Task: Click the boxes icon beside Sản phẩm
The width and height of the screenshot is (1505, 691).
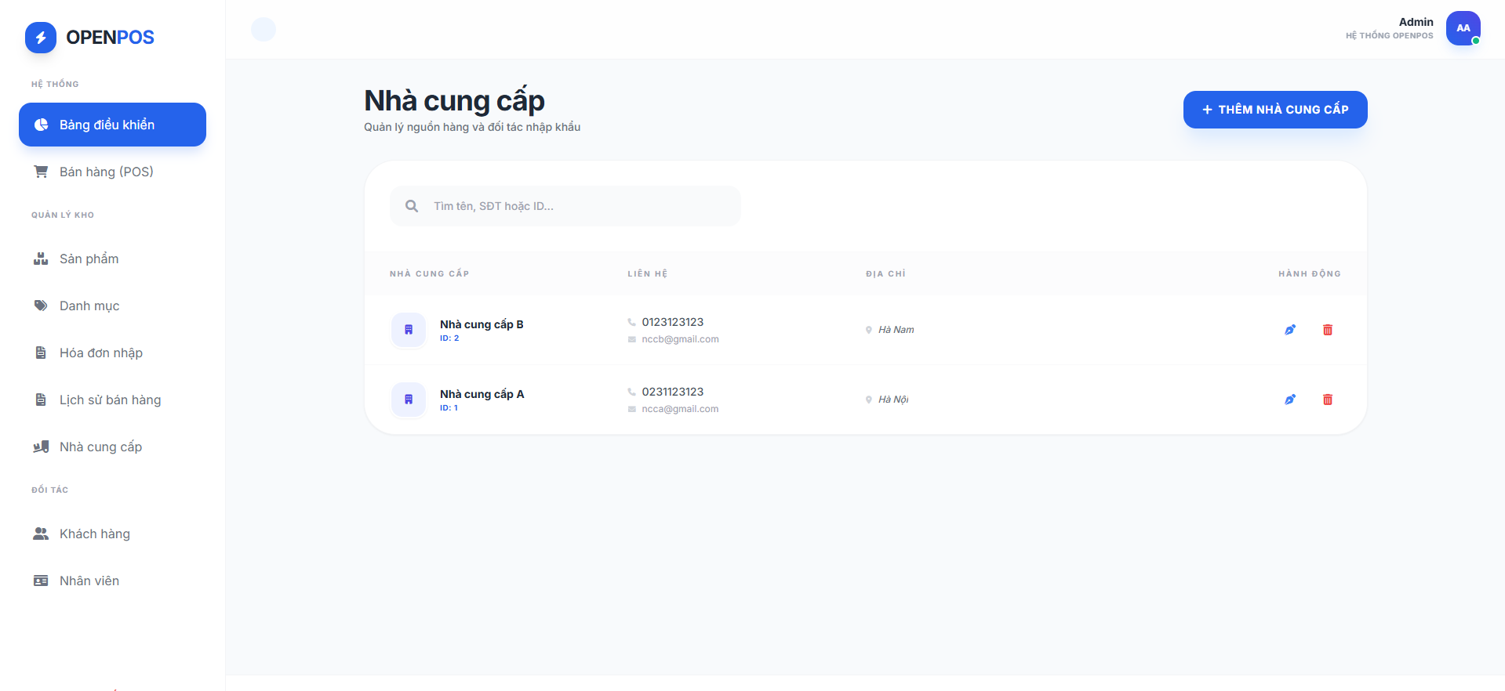Action: pyautogui.click(x=41, y=259)
